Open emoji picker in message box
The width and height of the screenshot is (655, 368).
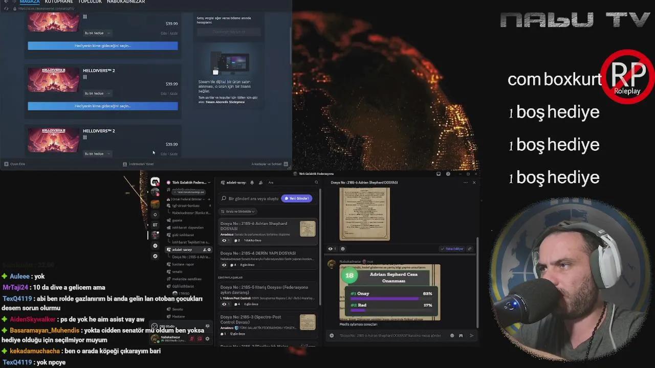pos(452,336)
